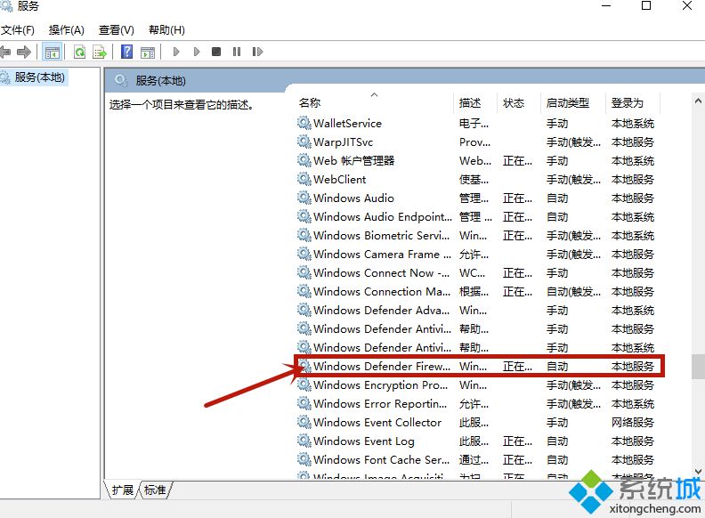Click the Back arrow in the toolbar

coord(5,53)
